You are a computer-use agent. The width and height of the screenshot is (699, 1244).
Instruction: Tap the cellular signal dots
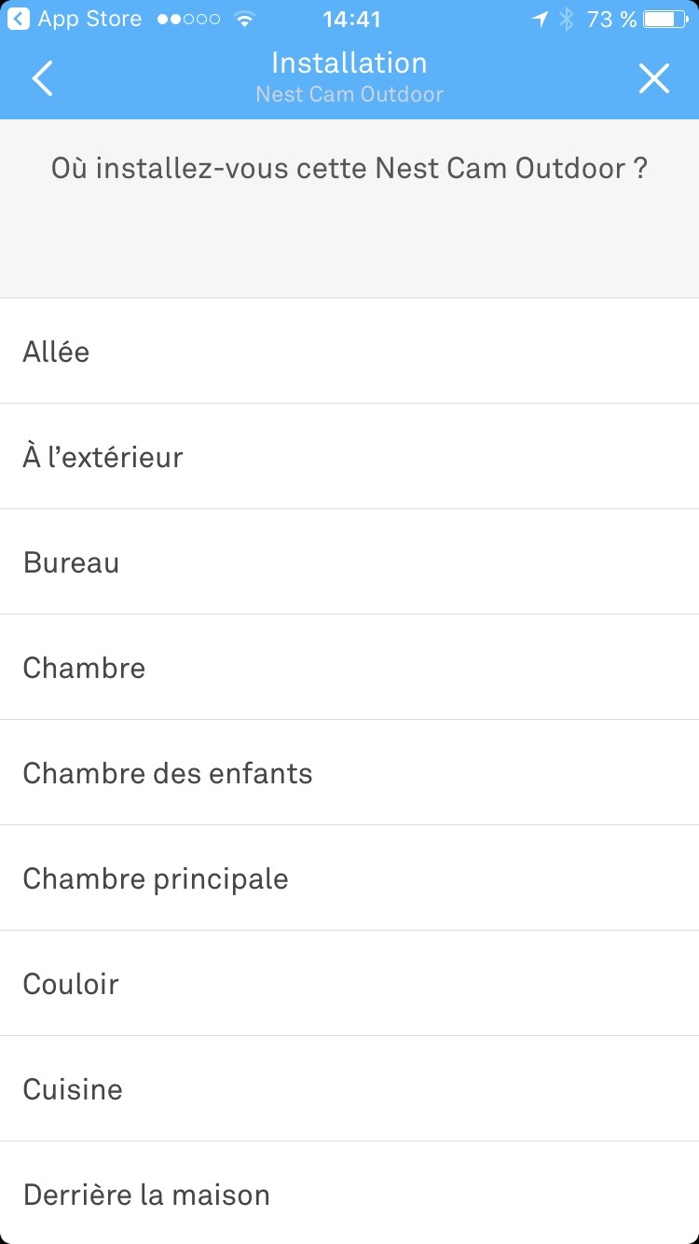(189, 19)
